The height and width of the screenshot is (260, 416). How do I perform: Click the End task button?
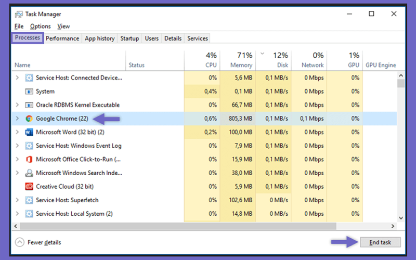[x=380, y=242]
